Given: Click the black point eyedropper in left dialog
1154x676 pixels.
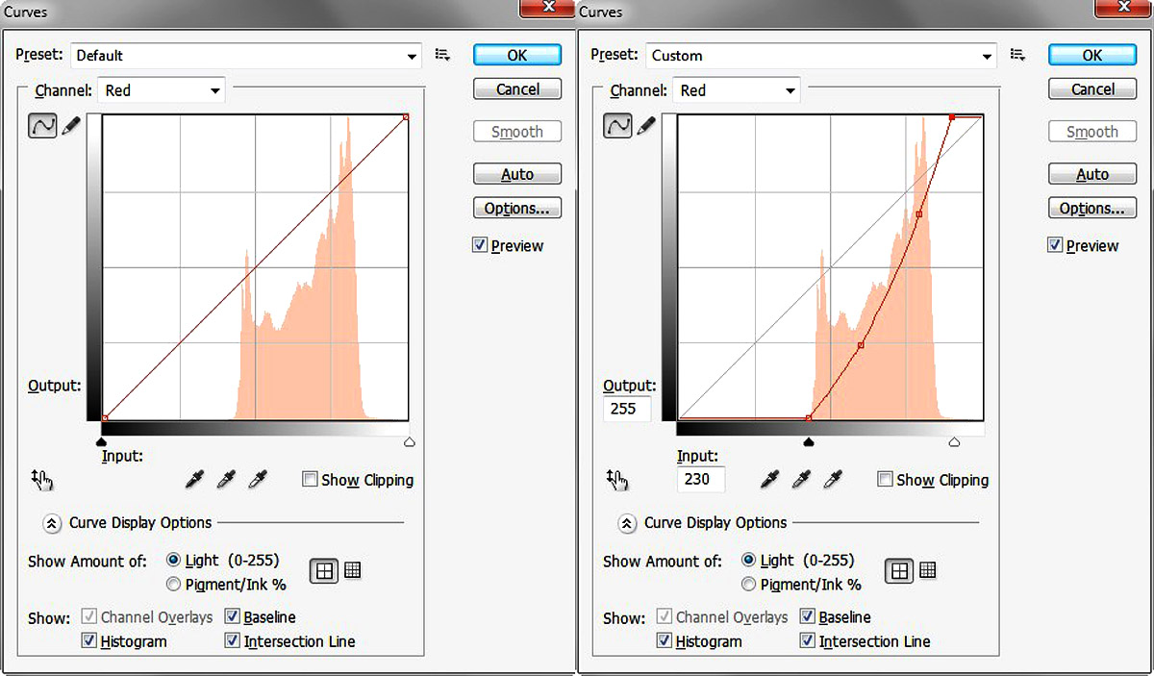Looking at the screenshot, I should click(195, 479).
